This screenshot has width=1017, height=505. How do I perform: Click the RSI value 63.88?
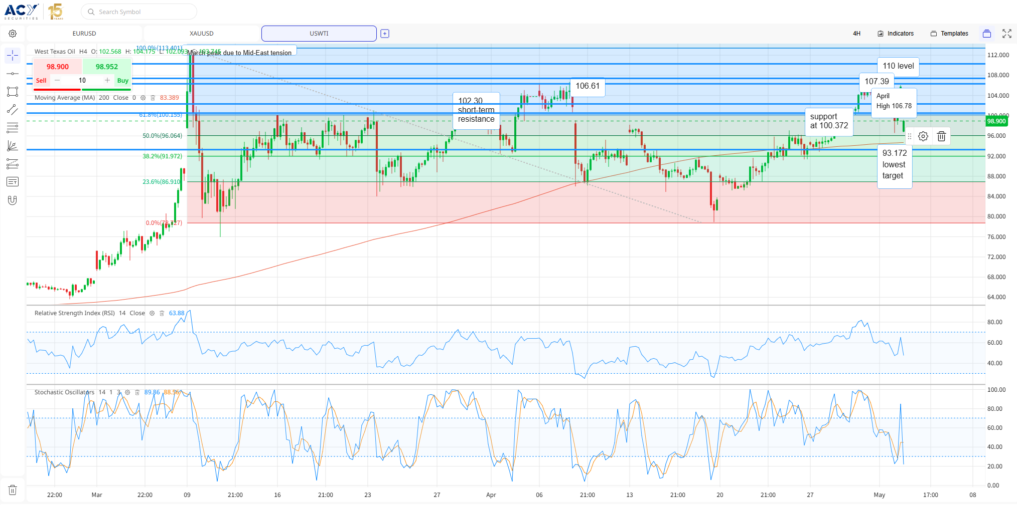[177, 313]
